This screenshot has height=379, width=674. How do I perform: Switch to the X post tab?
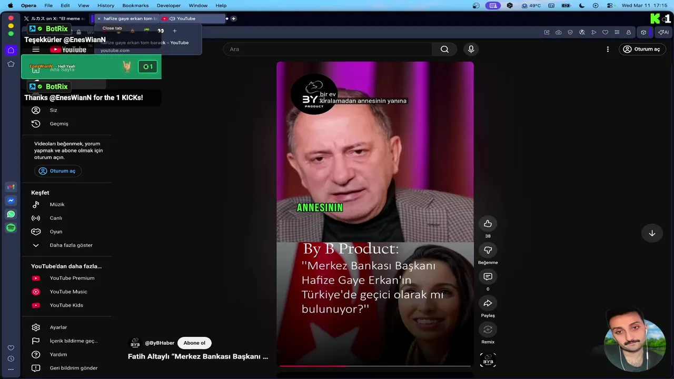pyautogui.click(x=55, y=18)
